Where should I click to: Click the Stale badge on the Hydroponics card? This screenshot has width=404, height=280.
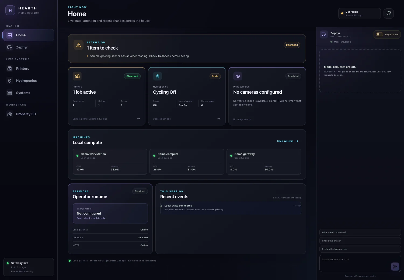215,76
